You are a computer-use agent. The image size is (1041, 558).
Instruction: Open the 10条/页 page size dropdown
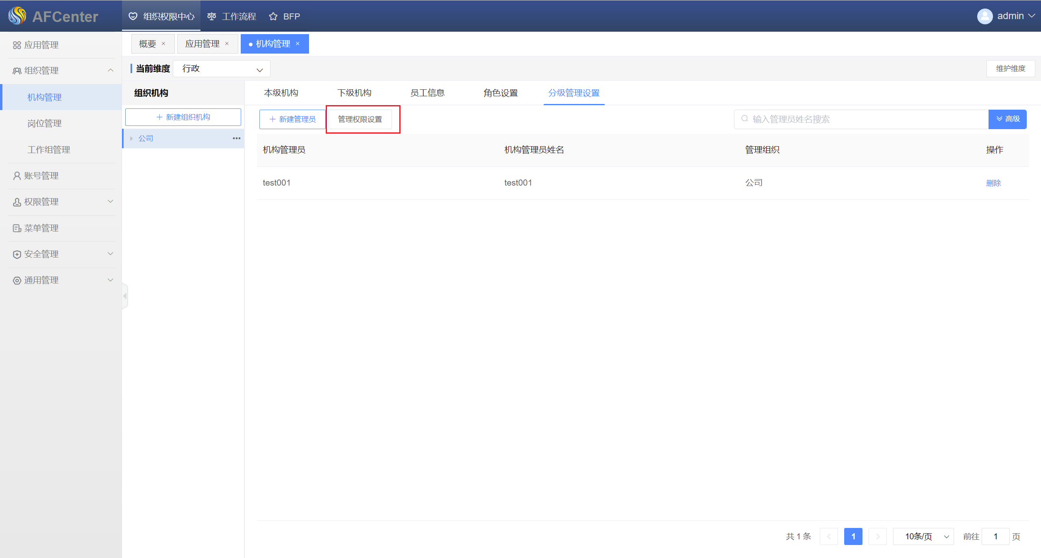pyautogui.click(x=923, y=536)
